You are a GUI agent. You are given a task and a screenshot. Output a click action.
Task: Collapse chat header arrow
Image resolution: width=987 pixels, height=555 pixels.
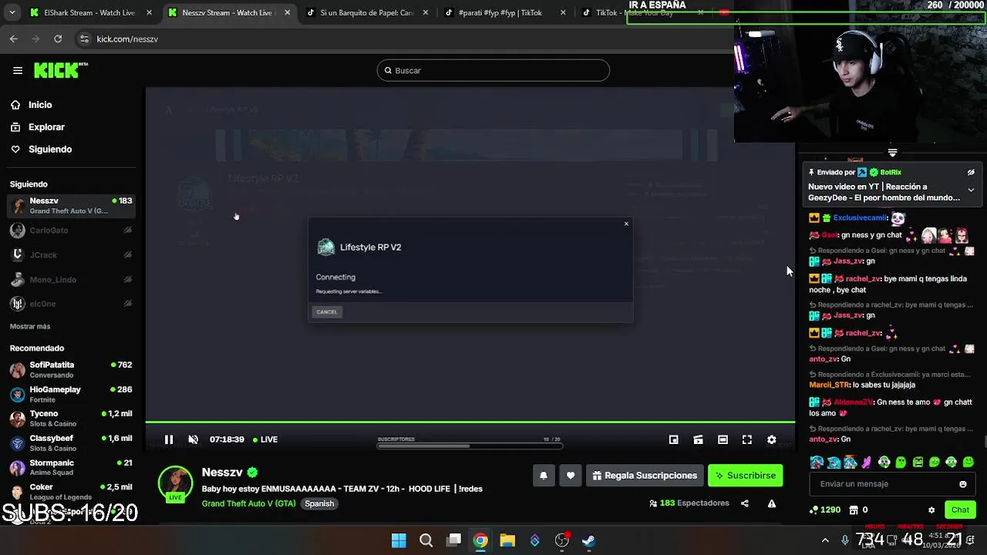coord(892,153)
